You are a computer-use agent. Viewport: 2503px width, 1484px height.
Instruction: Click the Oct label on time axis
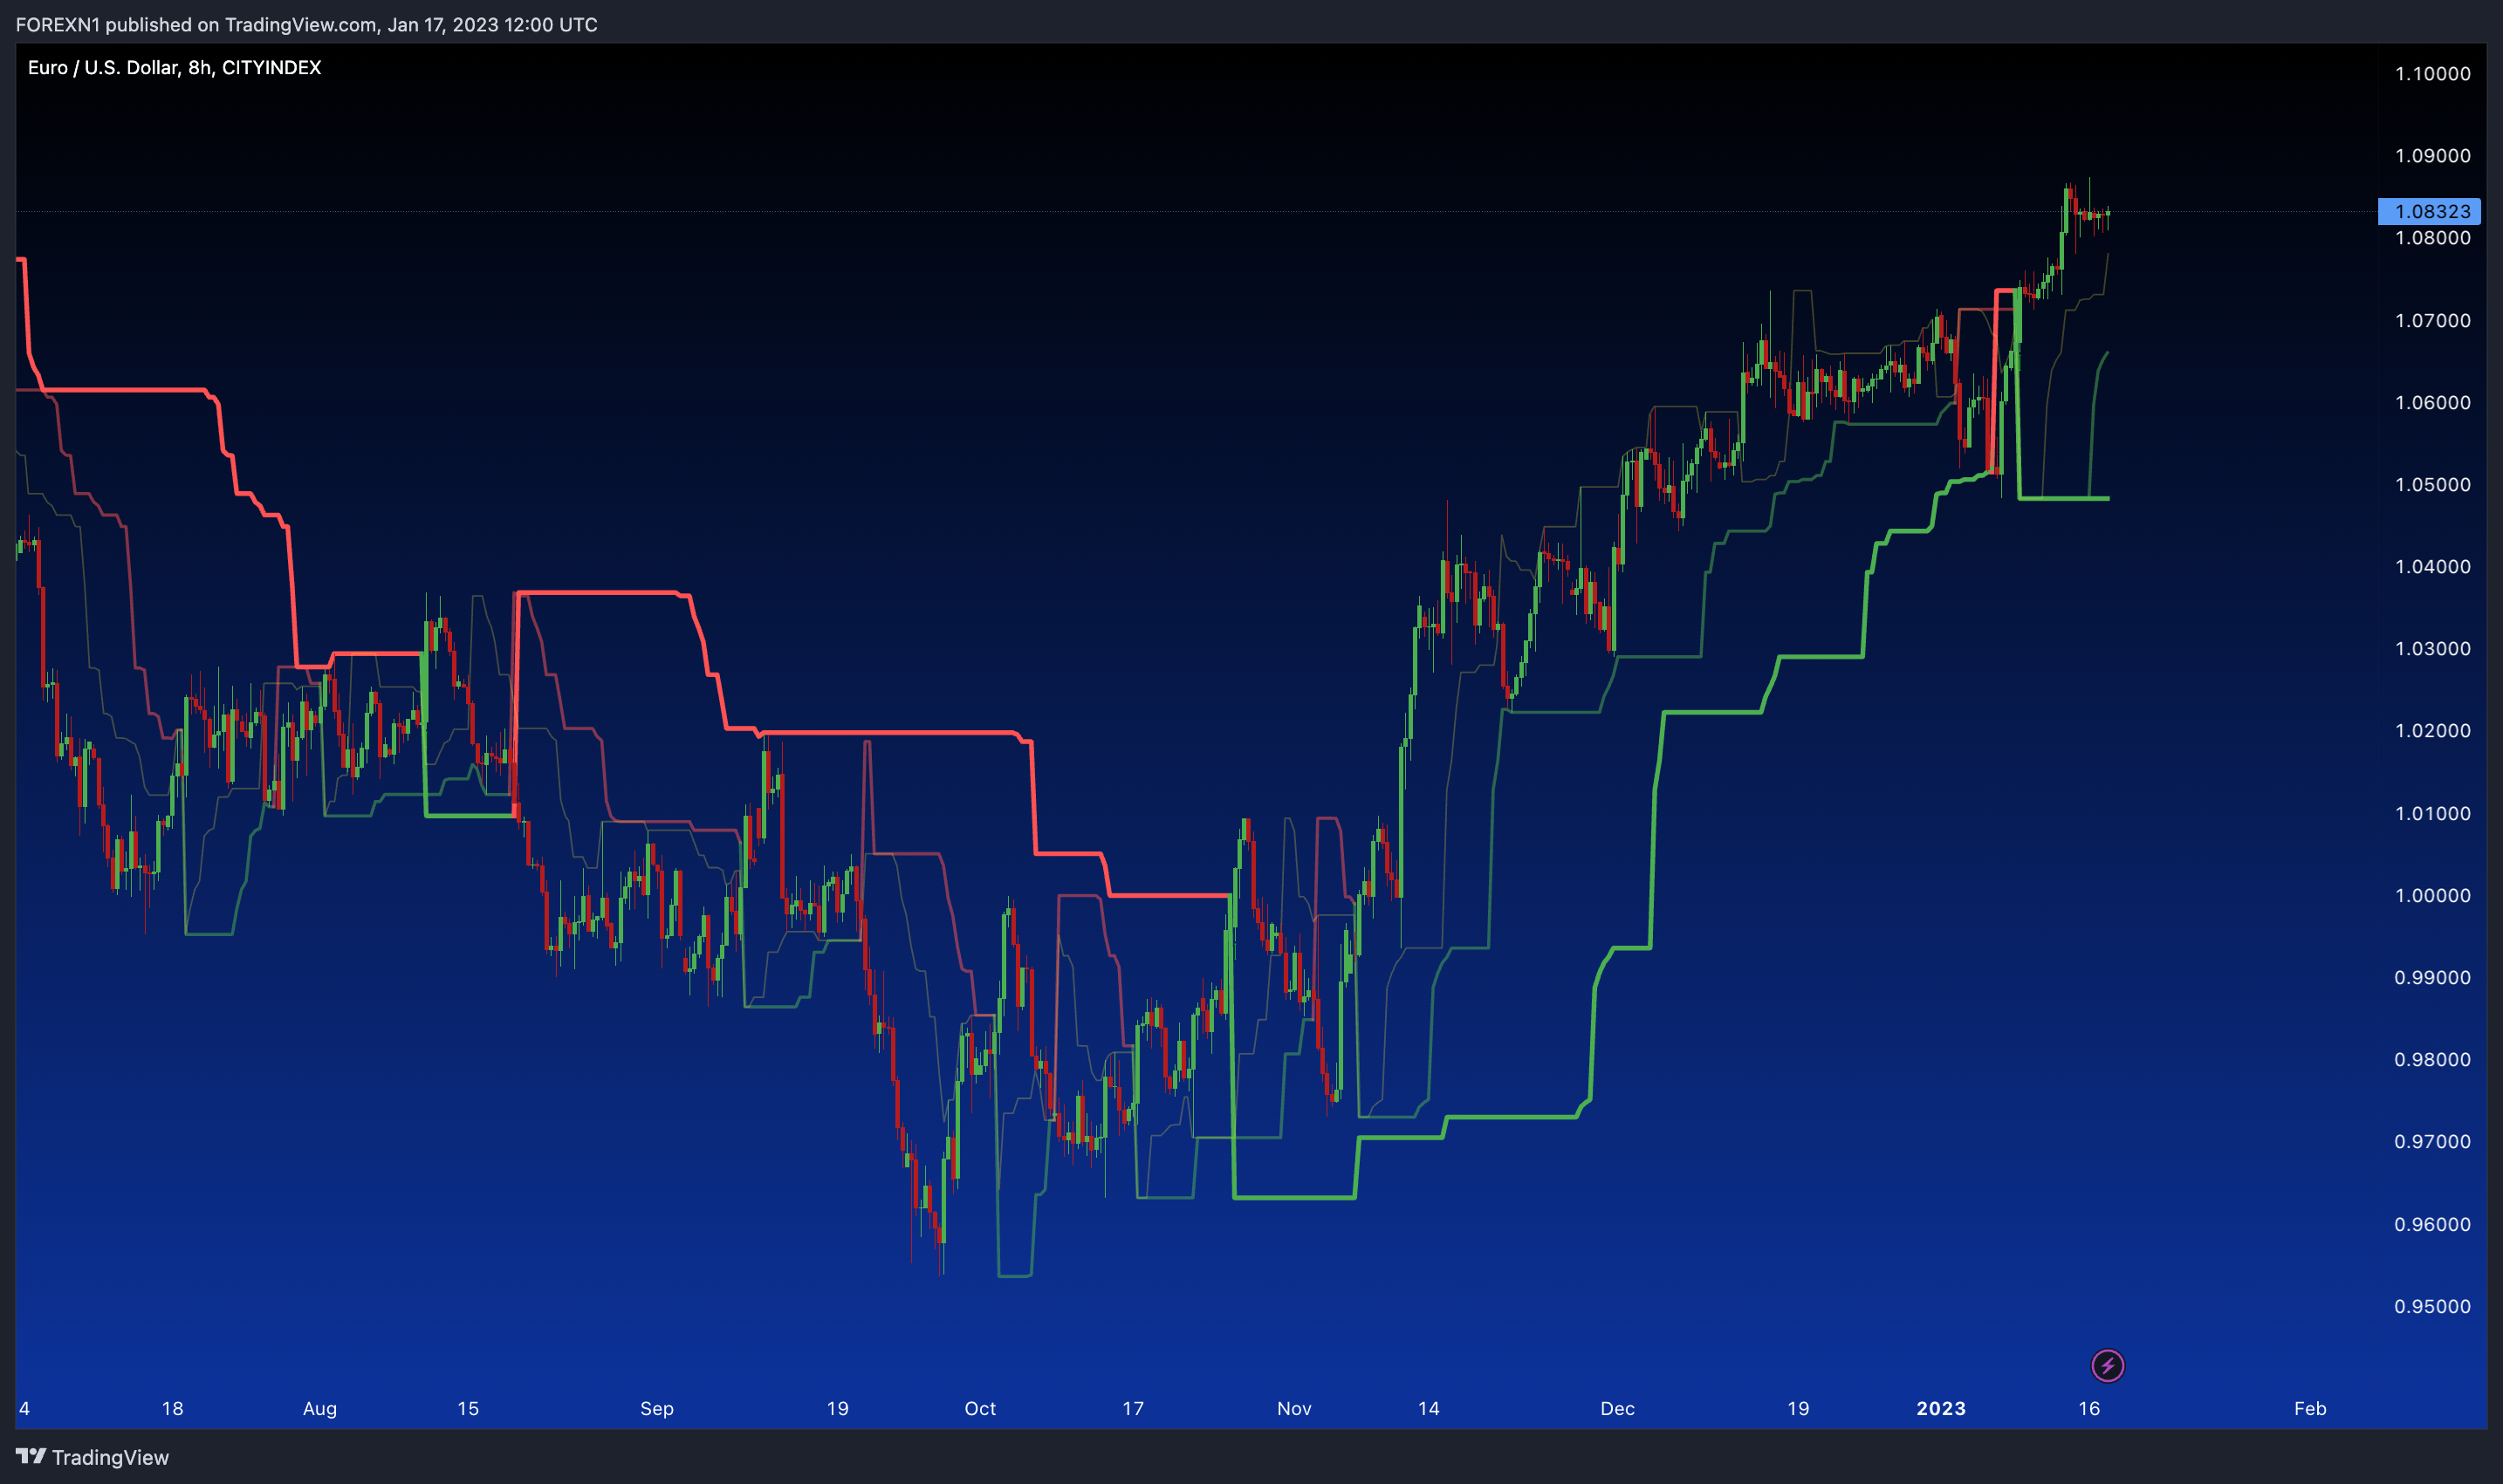coord(979,1408)
